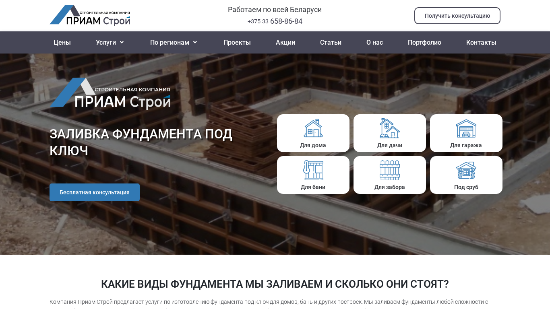Open the bathhouse icon for Для бани
The width and height of the screenshot is (550, 309).
point(313,170)
